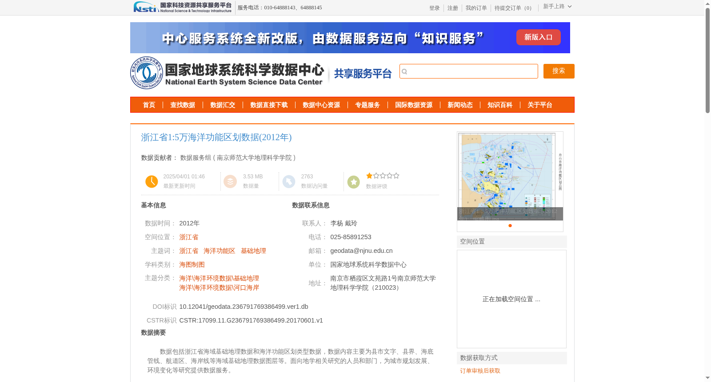Open the 数据直接下载 menu

point(269,105)
